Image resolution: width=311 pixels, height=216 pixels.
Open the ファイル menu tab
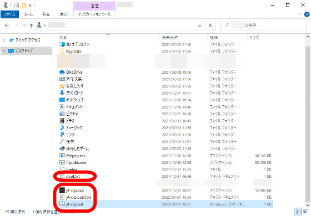point(9,14)
